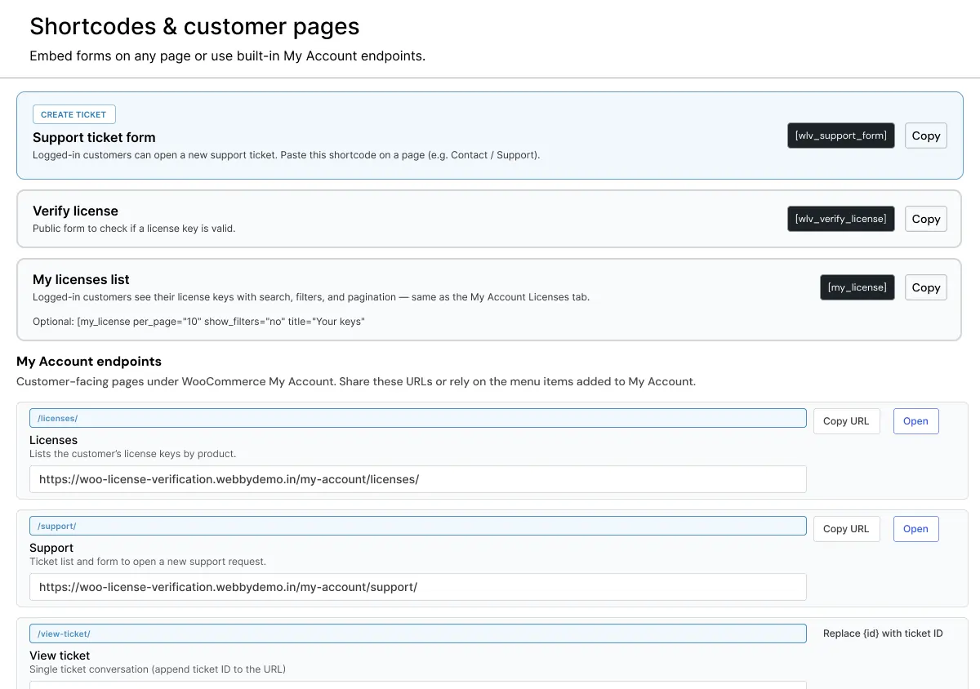This screenshot has height=689, width=980.
Task: Click the /licenses/ endpoint slug tag
Action: coord(417,418)
